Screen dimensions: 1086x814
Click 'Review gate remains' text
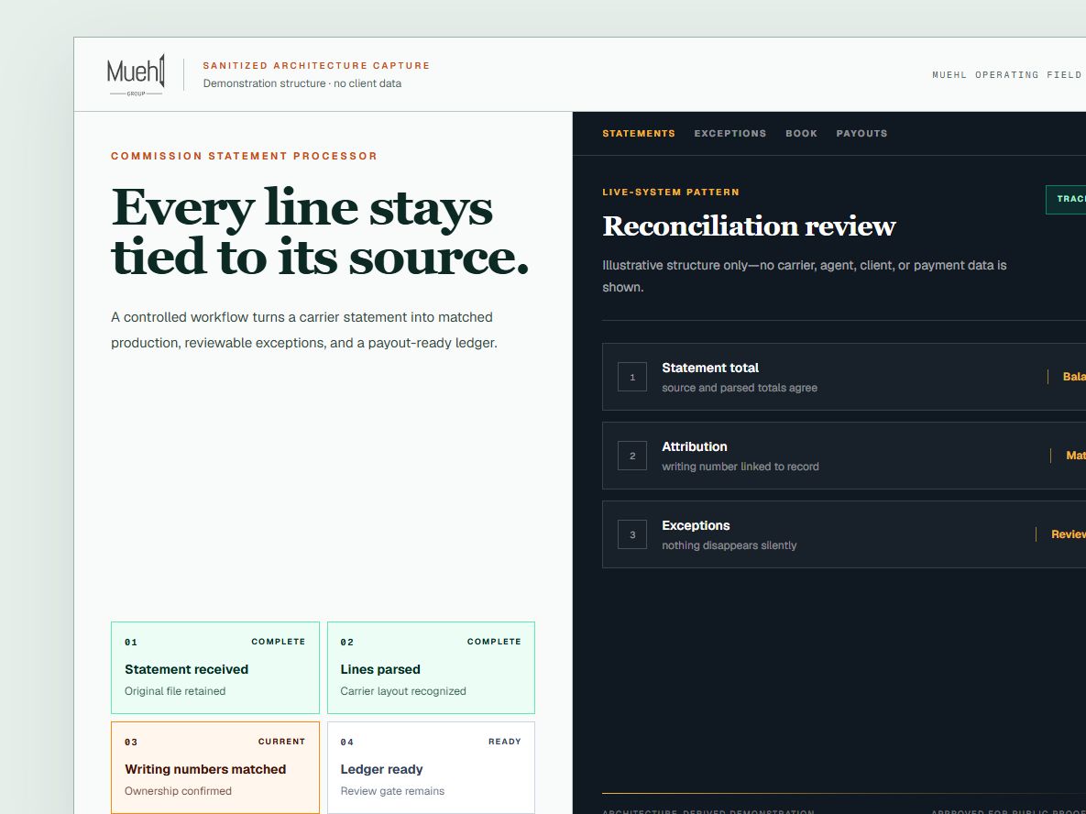click(x=393, y=791)
